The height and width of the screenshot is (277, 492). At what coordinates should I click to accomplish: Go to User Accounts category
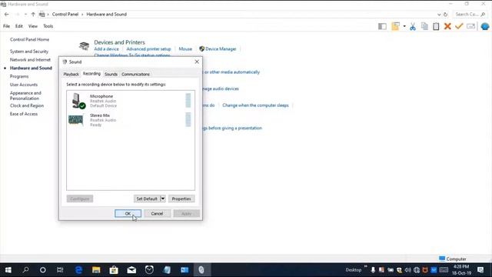[x=24, y=85]
